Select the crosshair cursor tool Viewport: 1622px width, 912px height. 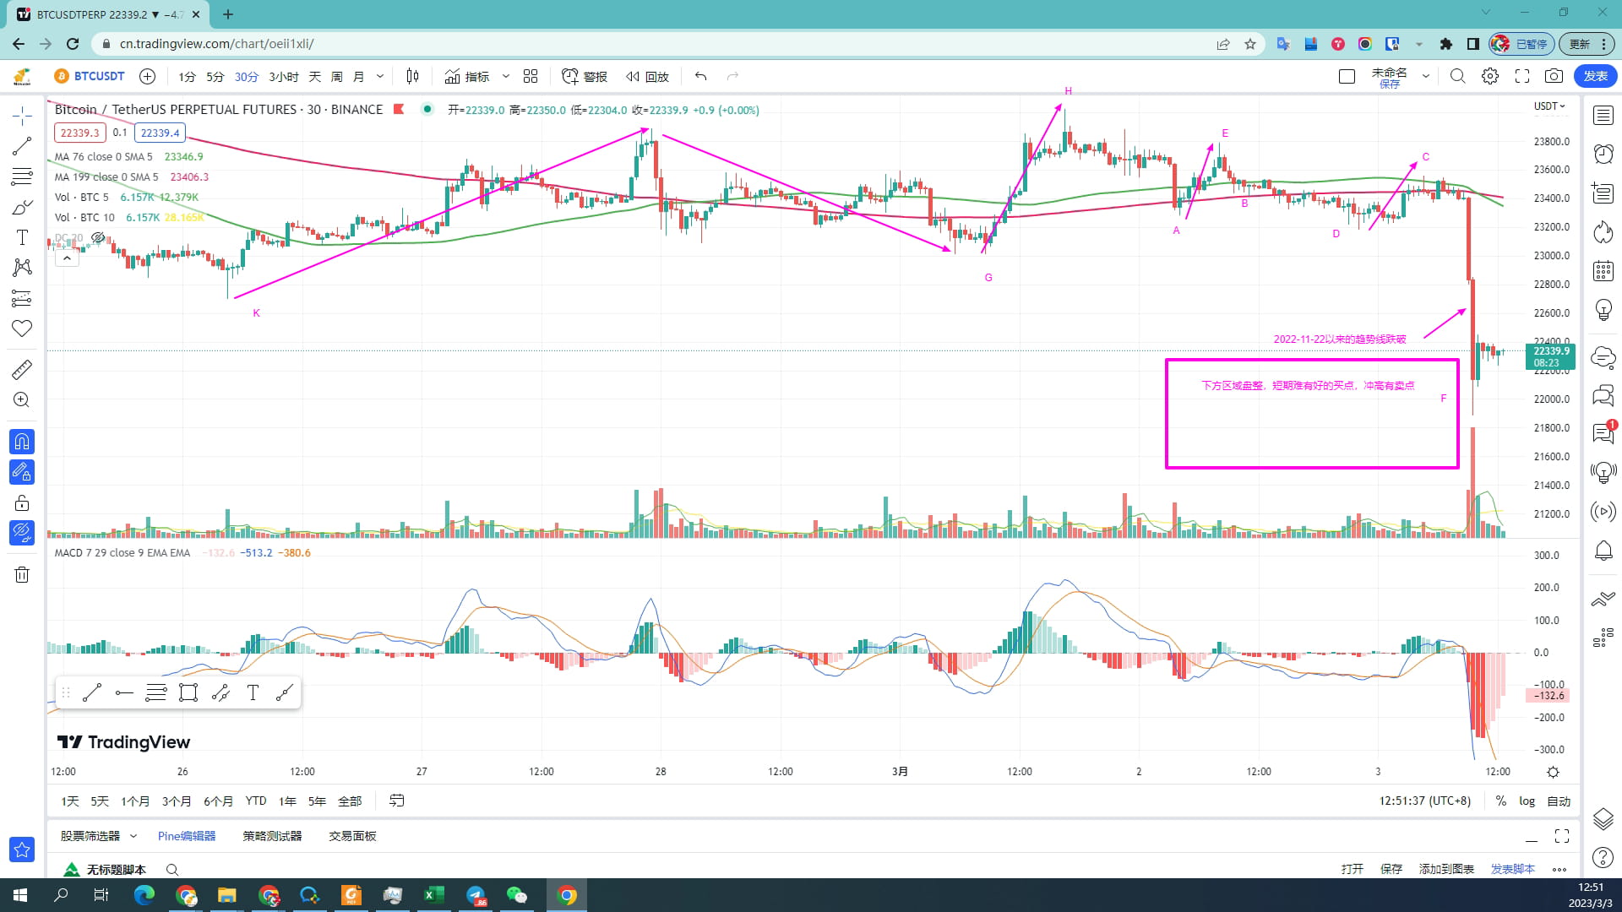tap(22, 116)
